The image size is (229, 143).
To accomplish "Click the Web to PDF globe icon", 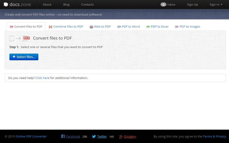I will point(91,27).
